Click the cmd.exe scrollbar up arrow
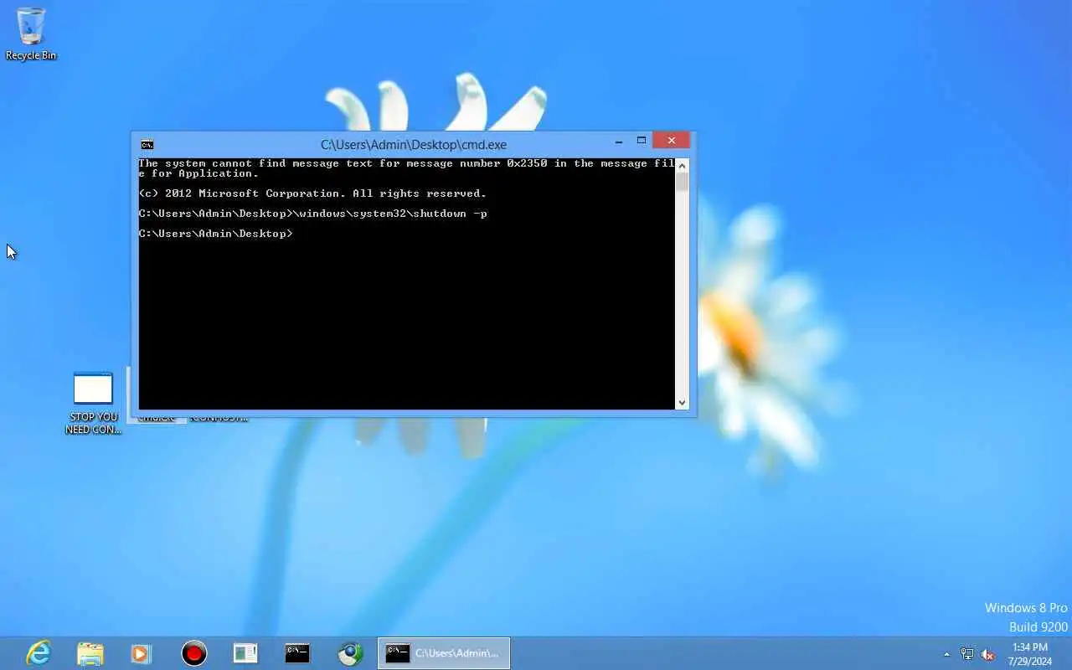This screenshot has height=670, width=1072. click(682, 165)
